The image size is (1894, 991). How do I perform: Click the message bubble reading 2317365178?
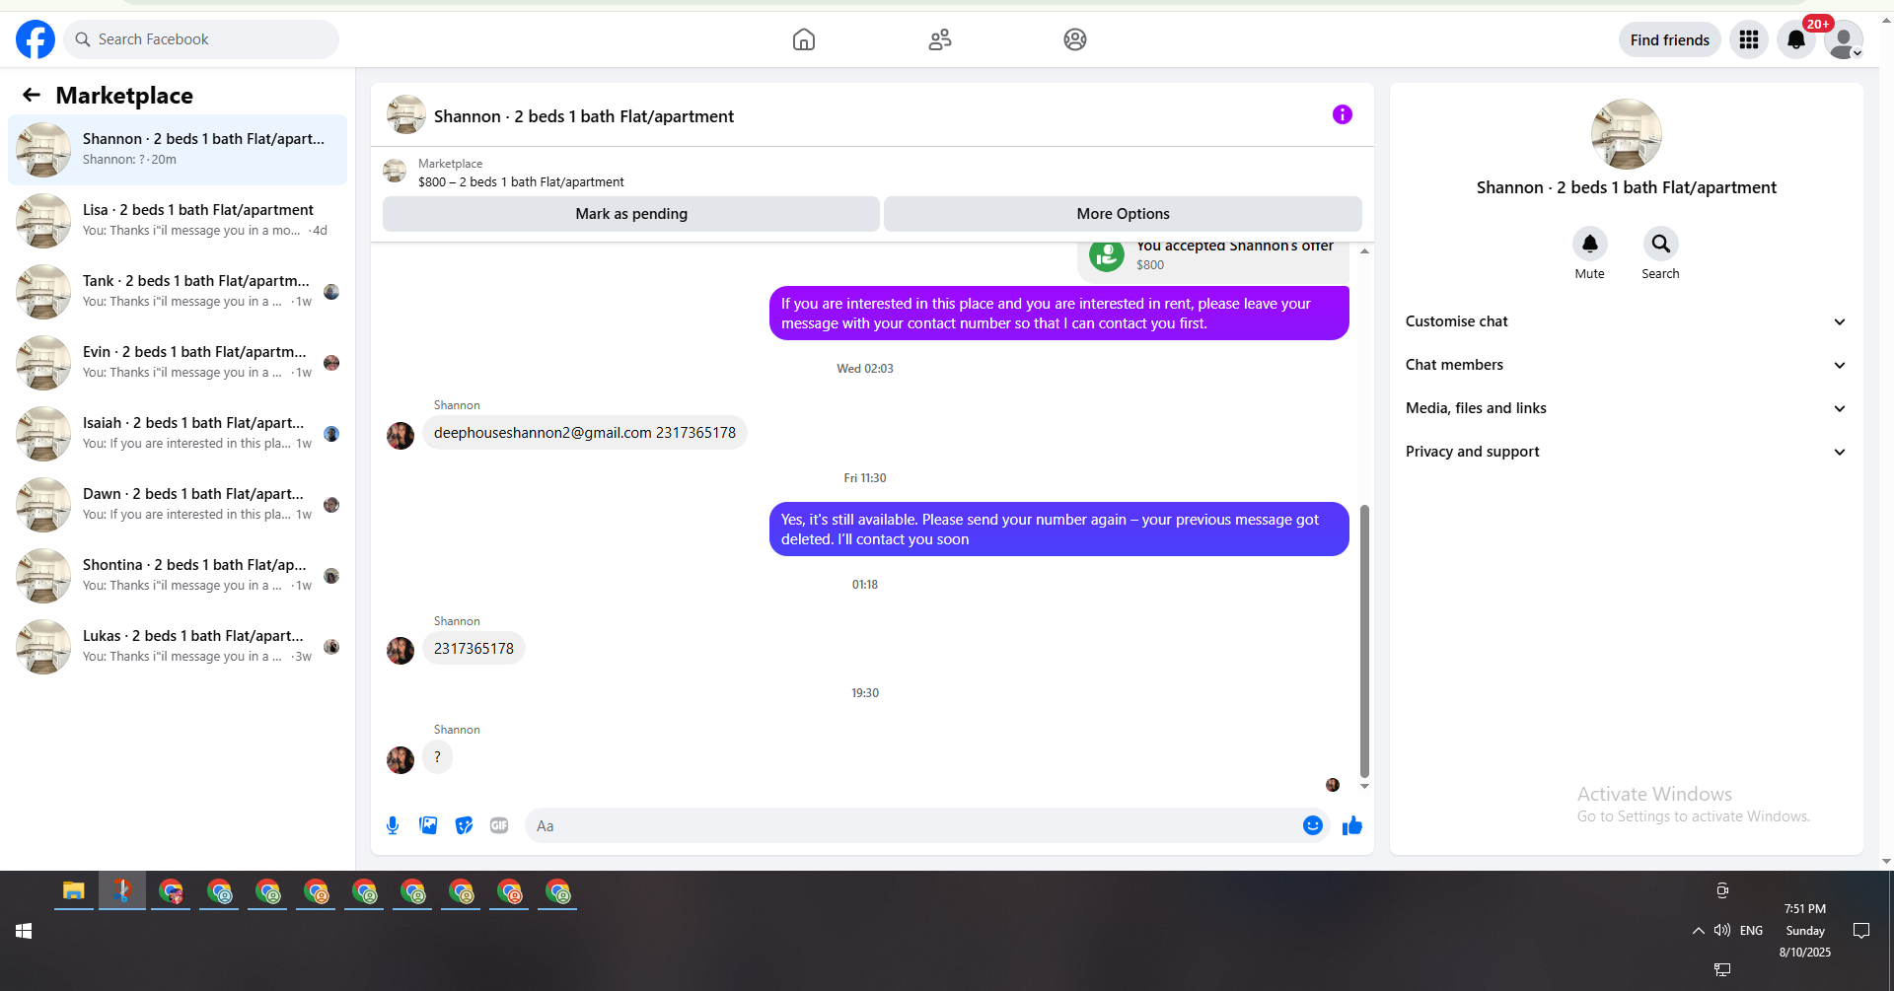point(473,649)
